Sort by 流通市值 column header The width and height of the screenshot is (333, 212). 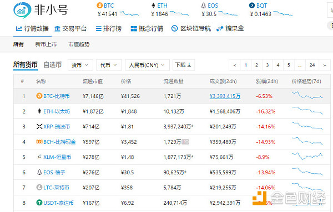pyautogui.click(x=93, y=81)
